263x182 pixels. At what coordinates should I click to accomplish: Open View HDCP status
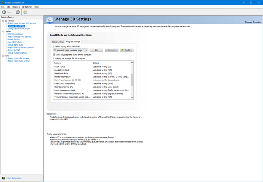pyautogui.click(x=15, y=42)
